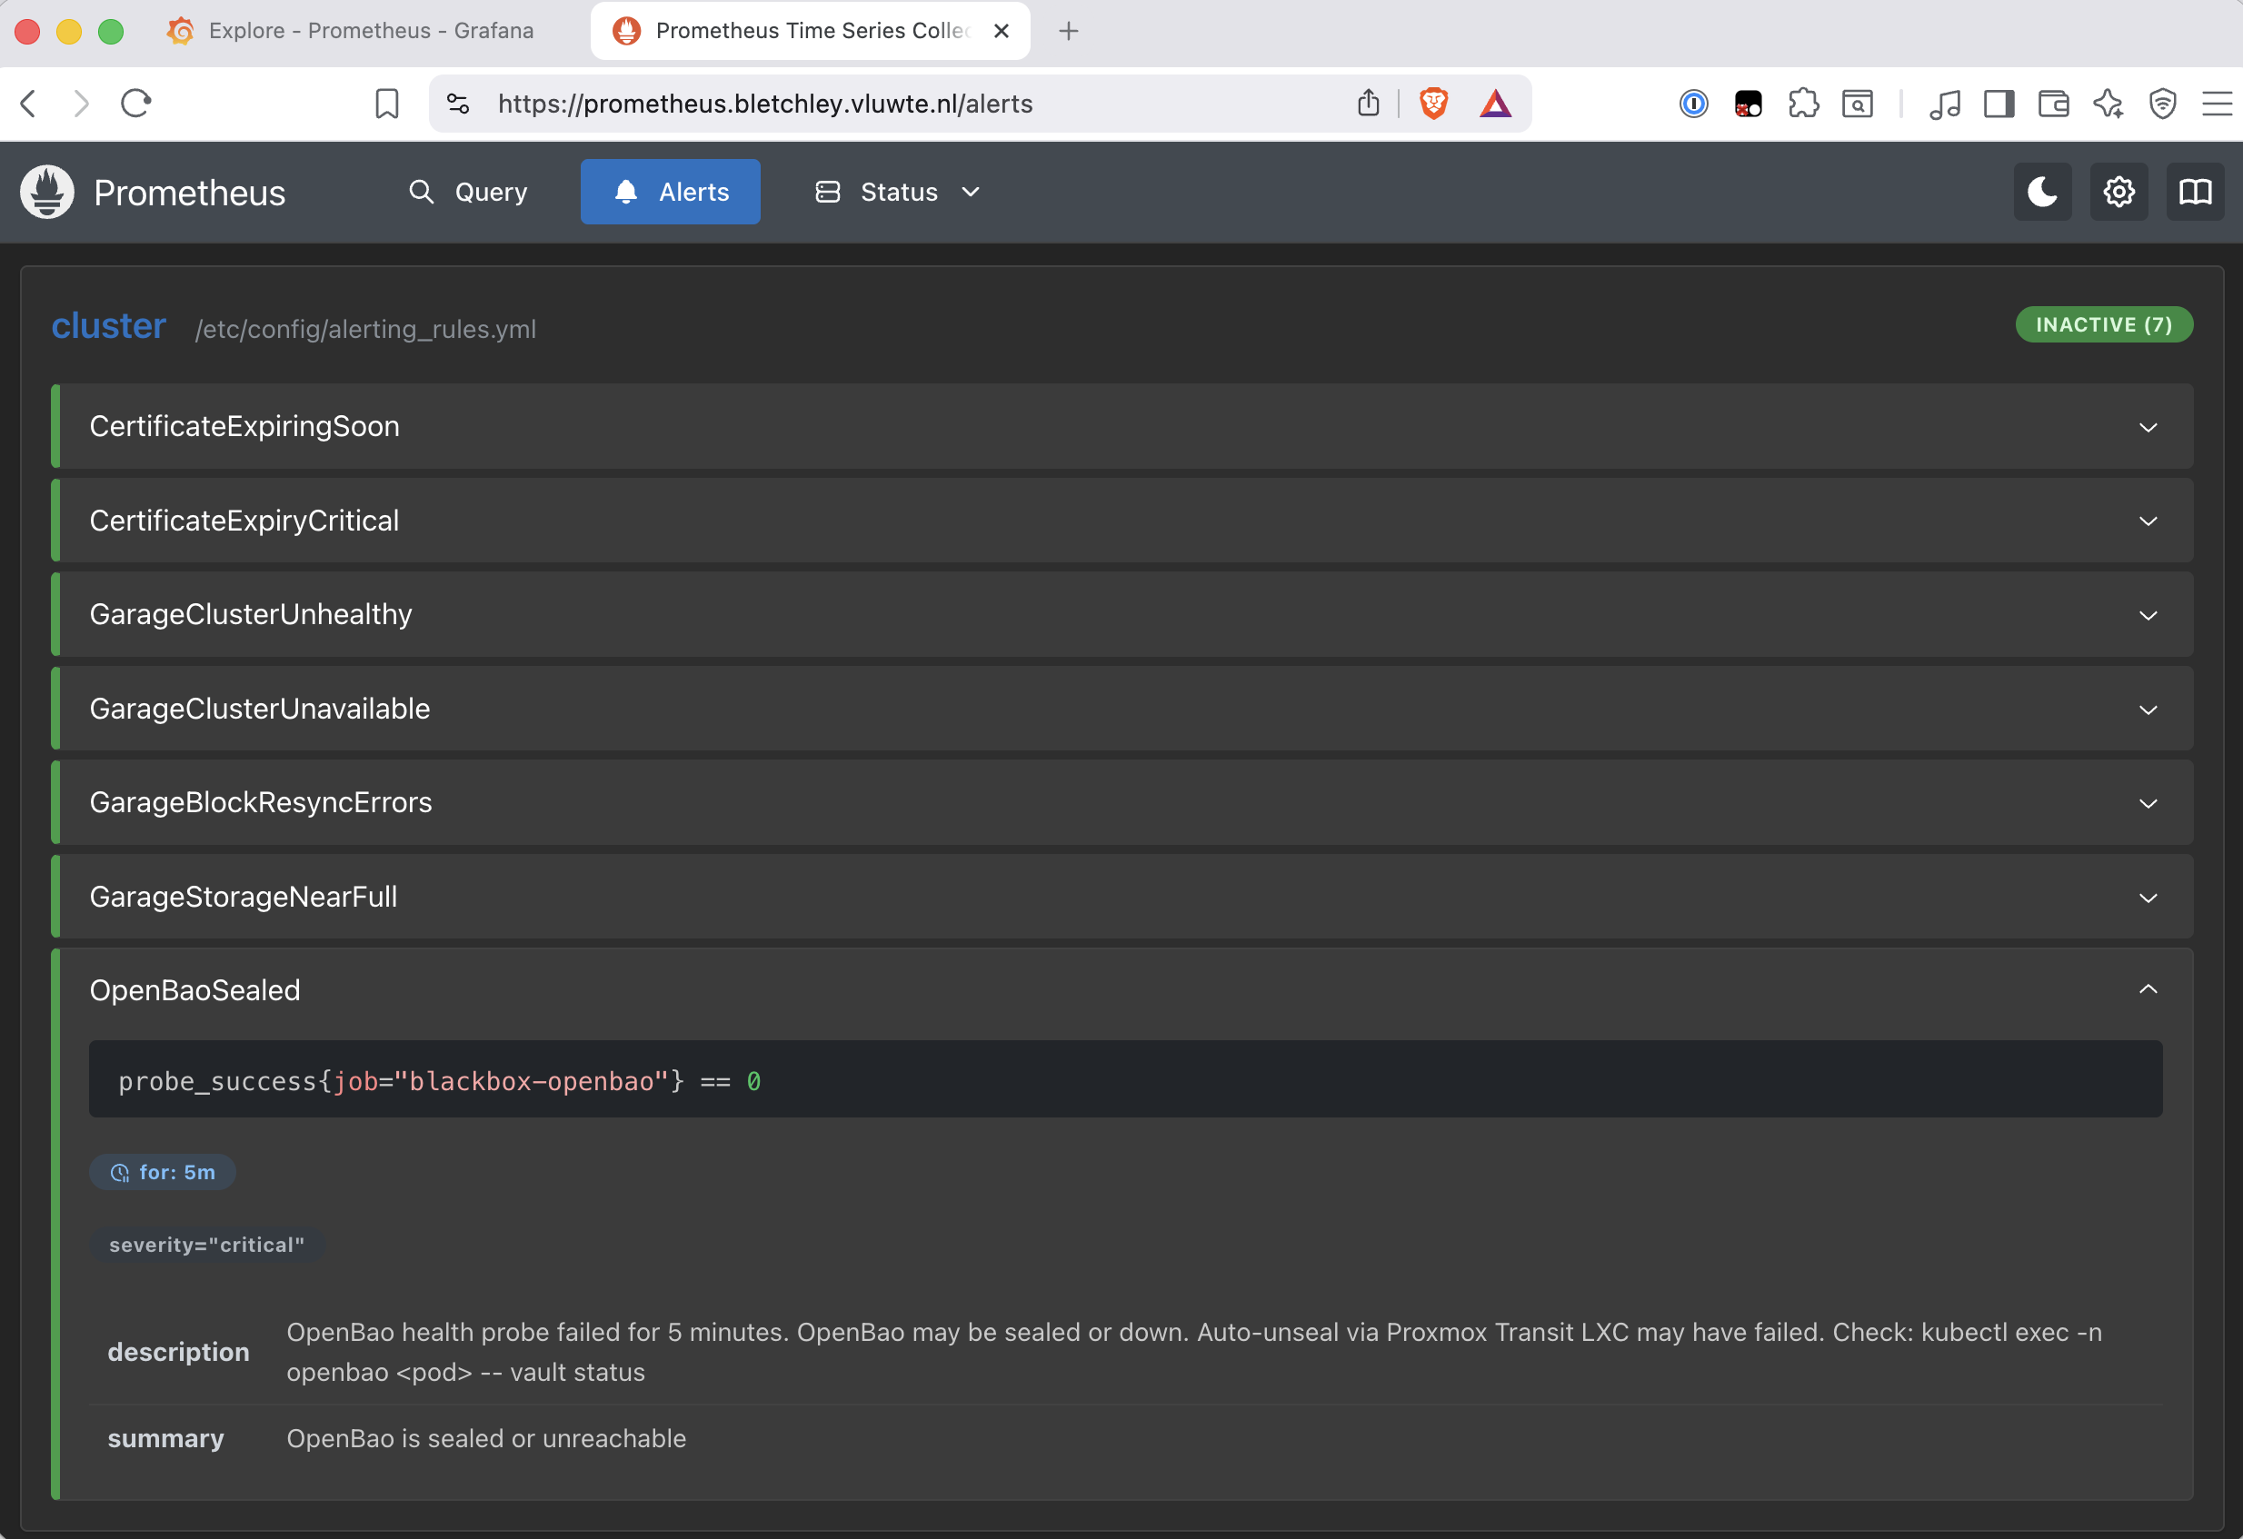Click the severity="critical" label
The width and height of the screenshot is (2243, 1539).
pyautogui.click(x=206, y=1245)
